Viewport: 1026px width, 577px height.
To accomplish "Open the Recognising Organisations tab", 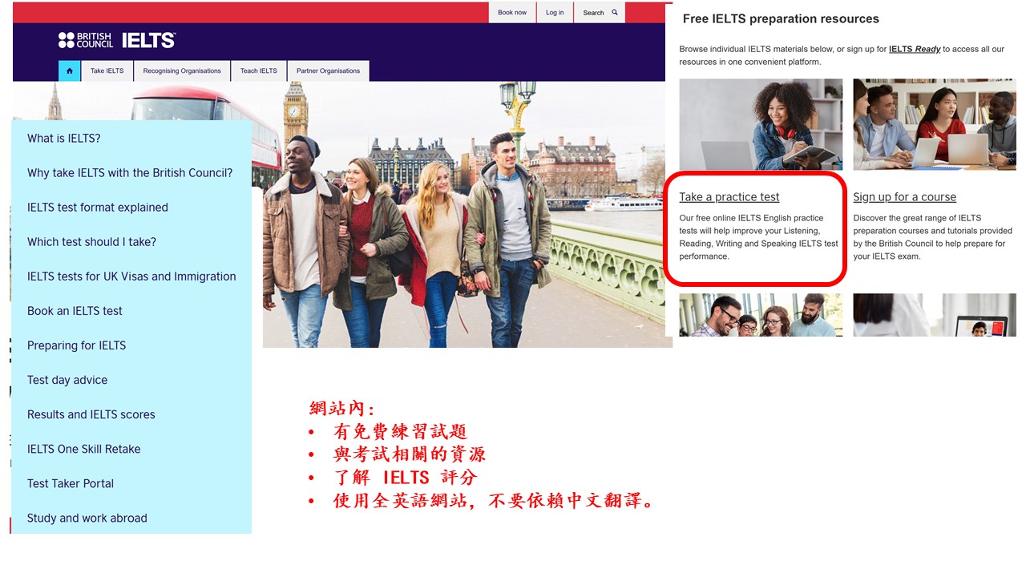I will 182,71.
